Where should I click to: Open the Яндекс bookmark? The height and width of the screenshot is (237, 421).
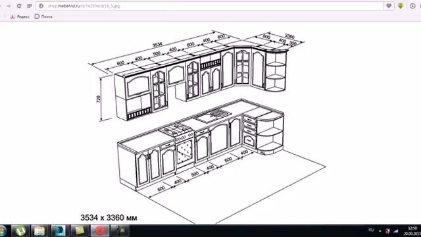click(20, 16)
